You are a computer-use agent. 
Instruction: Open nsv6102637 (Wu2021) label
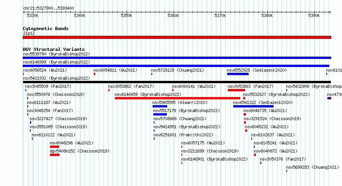[x=273, y=135]
